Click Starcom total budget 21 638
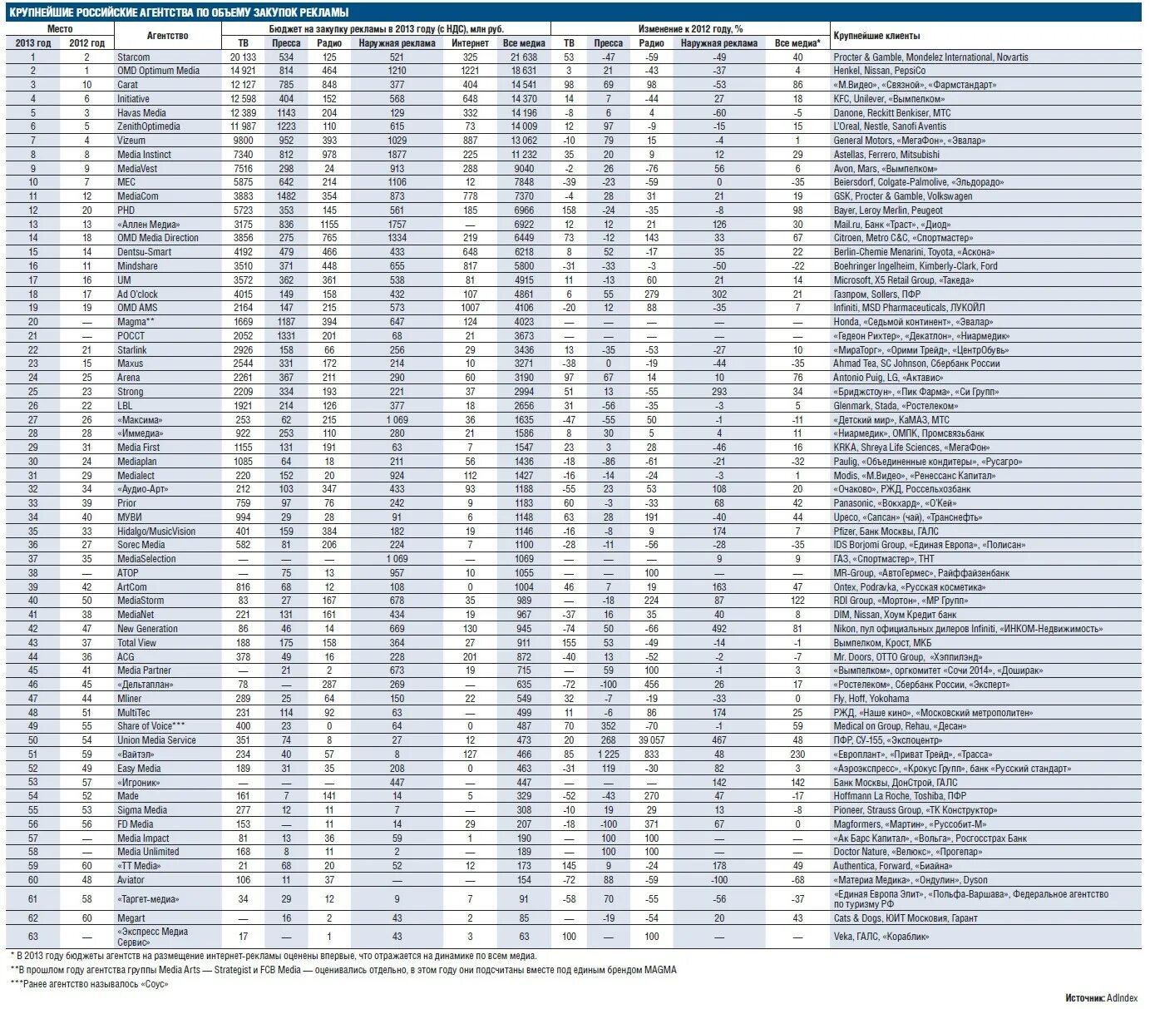Screen dimensions: 1150x1009 [524, 57]
